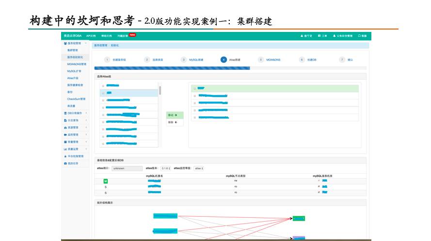This screenshot has width=431, height=241.
Task: Click the 美团点评DBA logo text
Action: coord(73,36)
